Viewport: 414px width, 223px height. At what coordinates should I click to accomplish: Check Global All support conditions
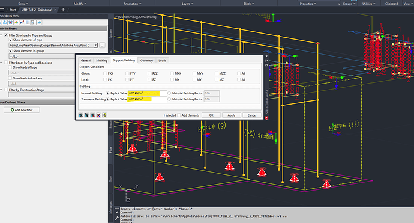239,73
